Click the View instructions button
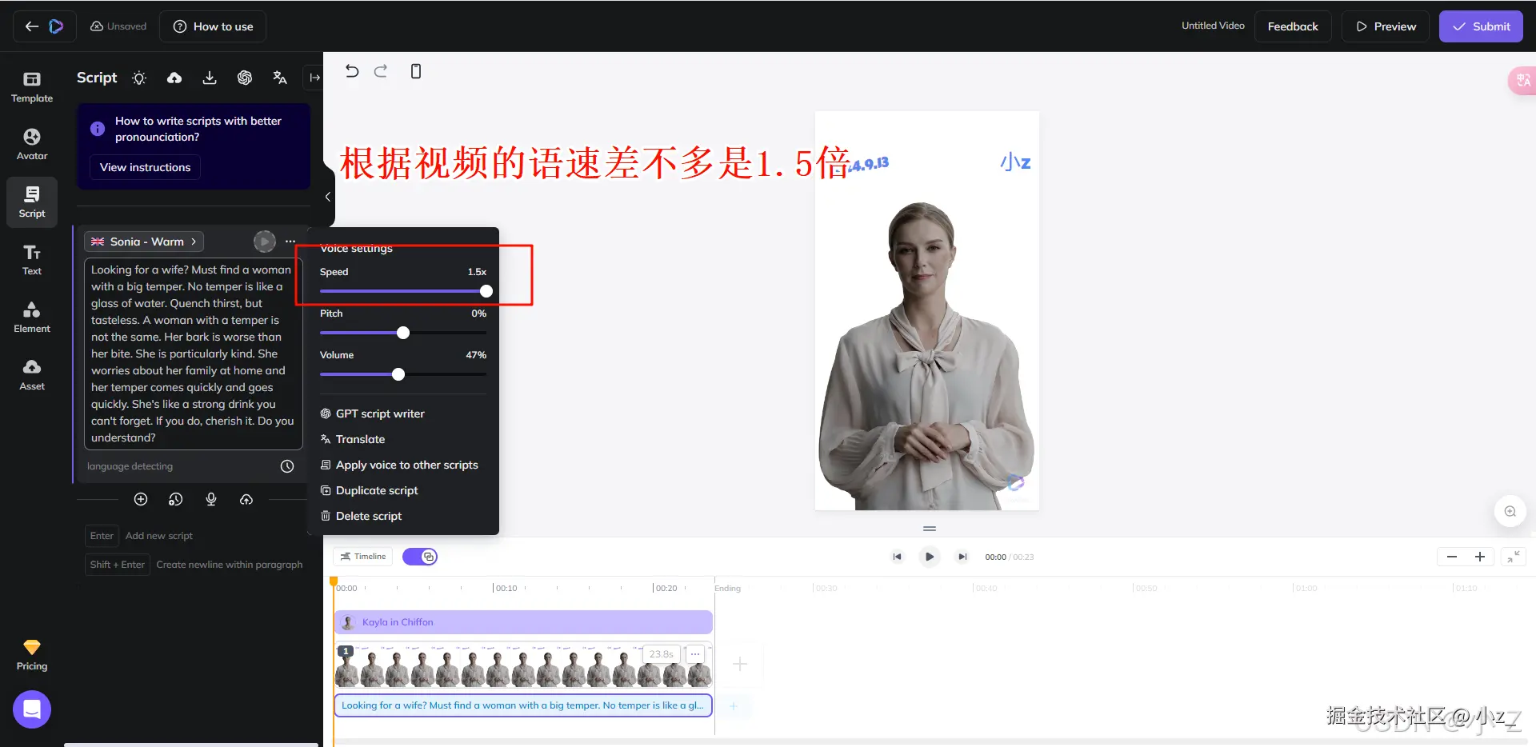This screenshot has height=747, width=1536. [x=145, y=167]
